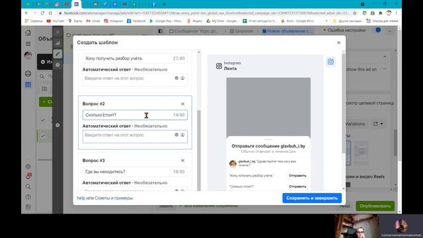The image size is (423, 238).
Task: Switch to the Instagram browser tab
Action: click(x=57, y=5)
